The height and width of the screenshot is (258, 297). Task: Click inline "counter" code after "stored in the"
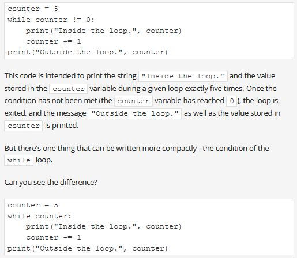pos(69,89)
